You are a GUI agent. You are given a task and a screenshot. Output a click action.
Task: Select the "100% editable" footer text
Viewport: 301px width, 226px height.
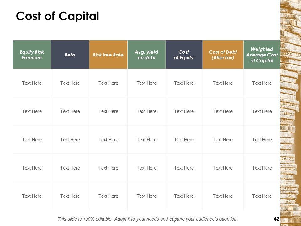tap(148, 219)
